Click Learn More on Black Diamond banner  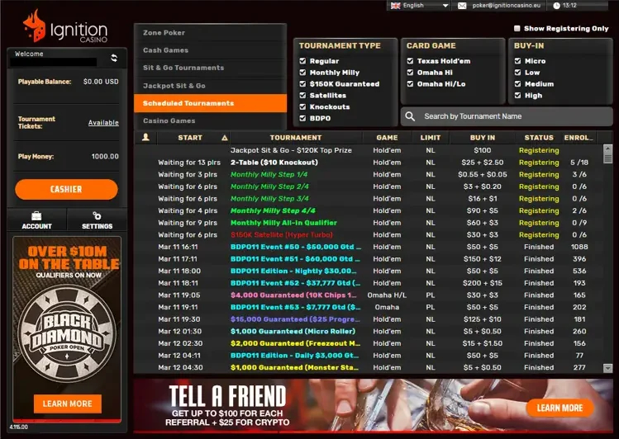[68, 404]
